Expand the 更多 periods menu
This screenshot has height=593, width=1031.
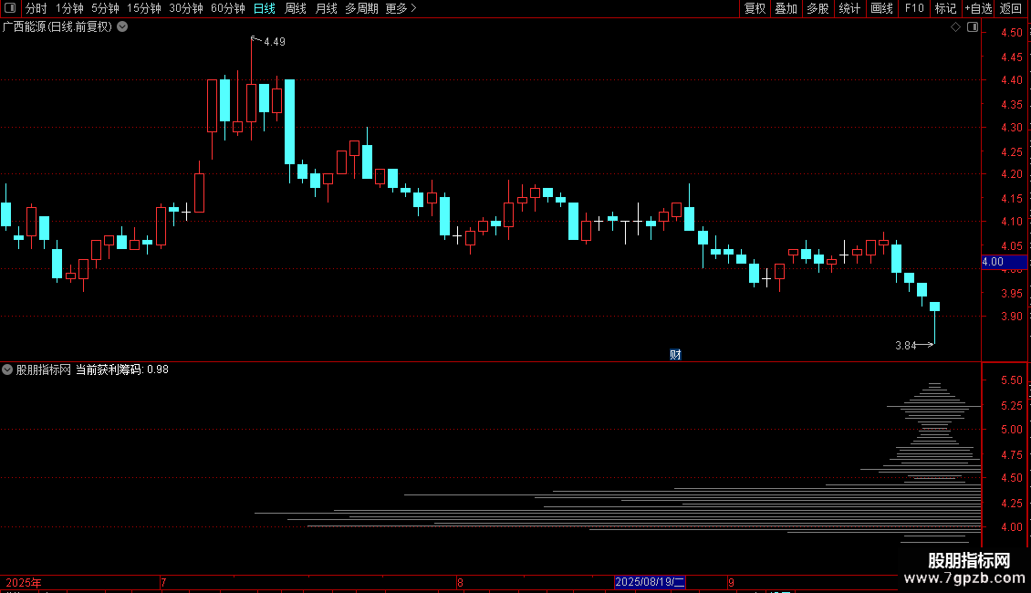pyautogui.click(x=401, y=8)
